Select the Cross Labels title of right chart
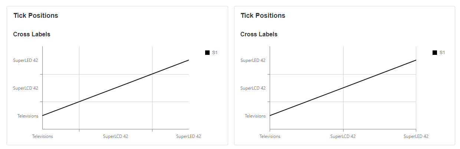The width and height of the screenshot is (460, 149). tap(259, 34)
